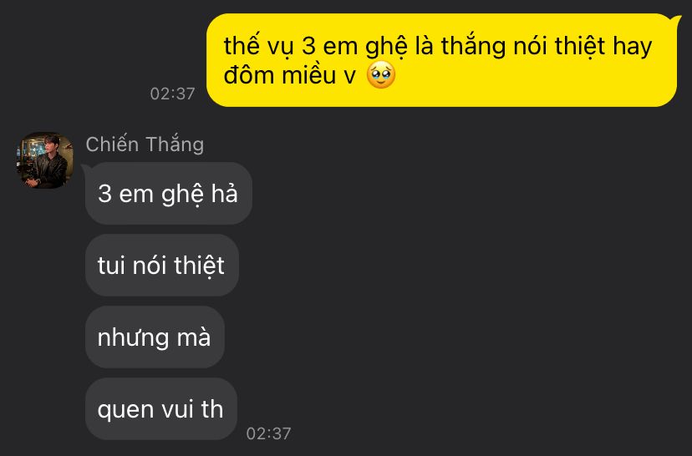Click the 02:37 timestamp after "quen vui th"
Screen dimensions: 692x456
pos(269,433)
